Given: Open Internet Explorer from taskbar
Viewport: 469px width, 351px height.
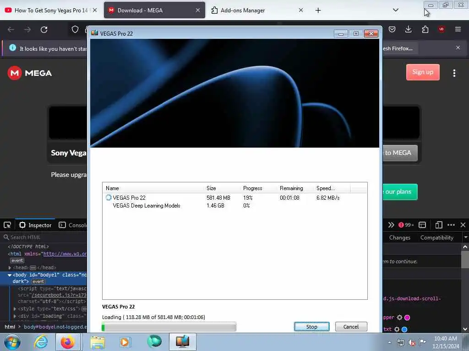Looking at the screenshot, I should (x=40, y=342).
